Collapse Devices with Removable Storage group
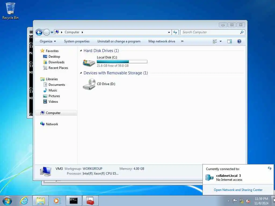Image resolution: width=275 pixels, height=206 pixels. [81, 73]
